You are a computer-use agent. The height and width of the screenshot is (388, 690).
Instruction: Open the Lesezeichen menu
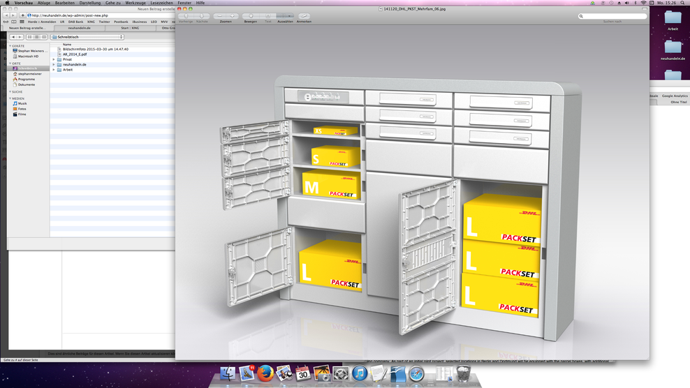pos(161,3)
